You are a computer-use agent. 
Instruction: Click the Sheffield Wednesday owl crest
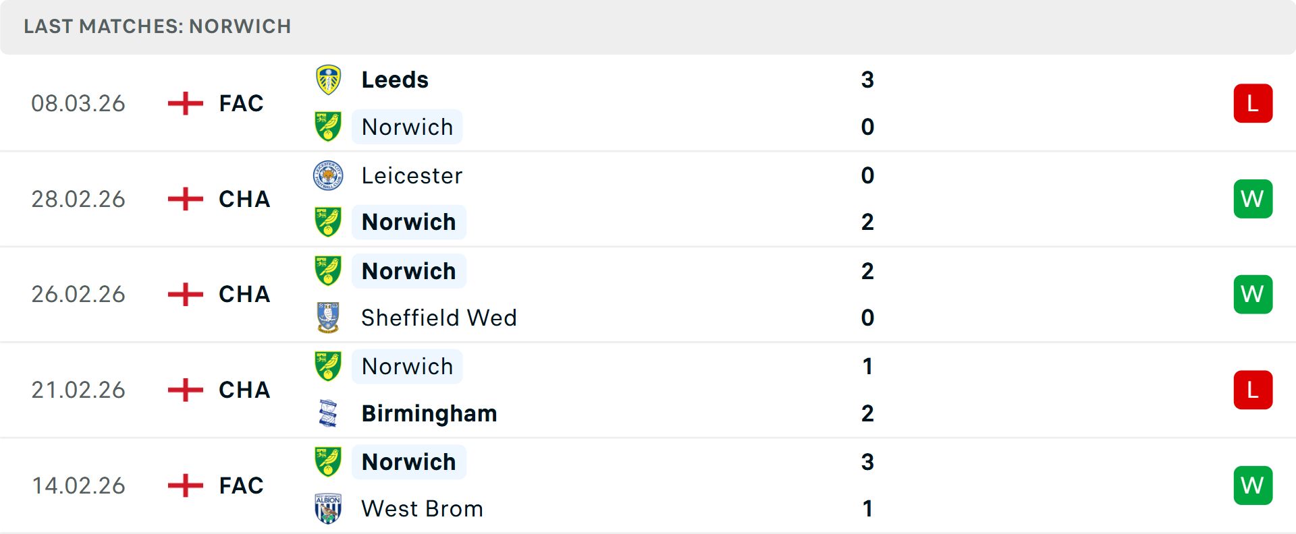328,318
